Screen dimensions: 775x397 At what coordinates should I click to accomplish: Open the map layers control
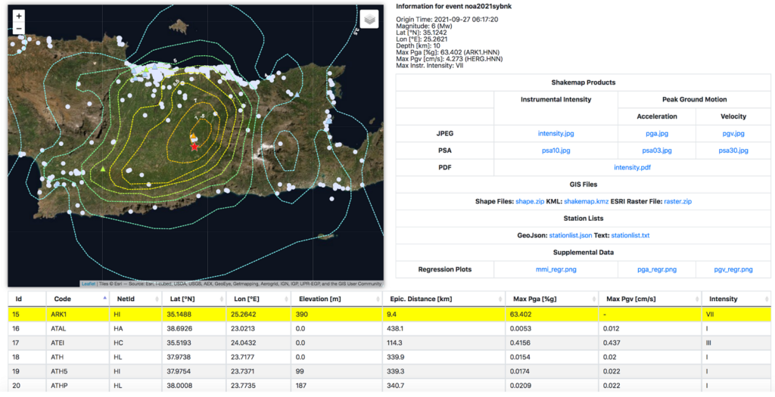[369, 19]
